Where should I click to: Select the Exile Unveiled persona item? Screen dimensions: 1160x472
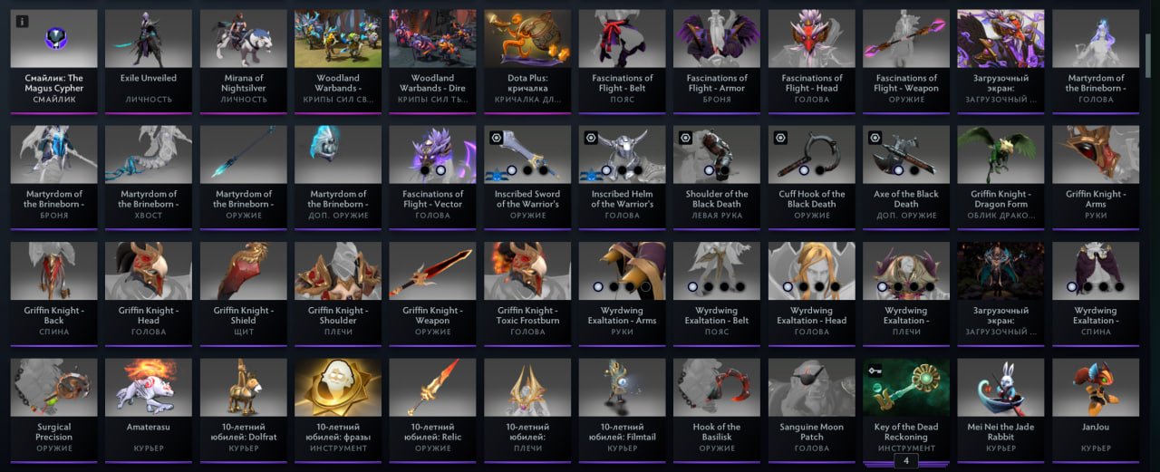(x=148, y=61)
